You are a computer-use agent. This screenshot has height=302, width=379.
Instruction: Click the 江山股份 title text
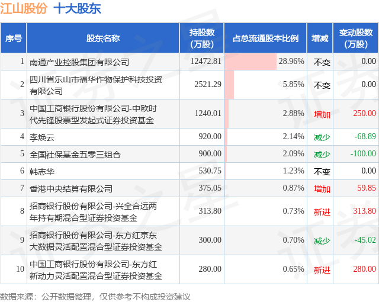[24, 9]
